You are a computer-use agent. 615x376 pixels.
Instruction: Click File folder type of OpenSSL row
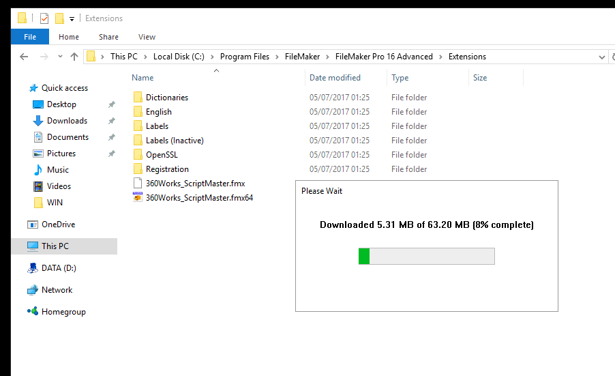pos(409,155)
